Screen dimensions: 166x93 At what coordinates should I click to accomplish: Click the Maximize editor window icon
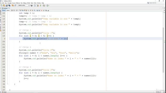[x=164, y=8]
